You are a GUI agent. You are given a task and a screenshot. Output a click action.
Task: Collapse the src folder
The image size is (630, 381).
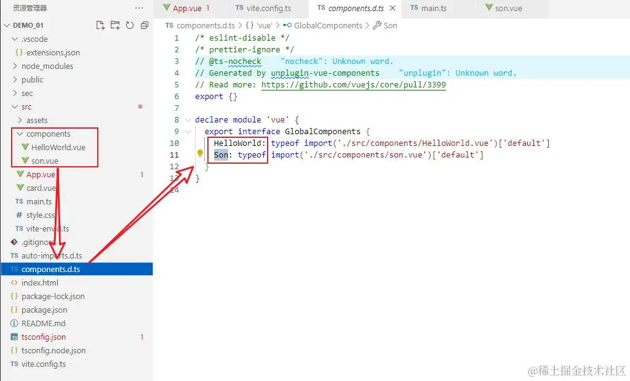pyautogui.click(x=15, y=107)
